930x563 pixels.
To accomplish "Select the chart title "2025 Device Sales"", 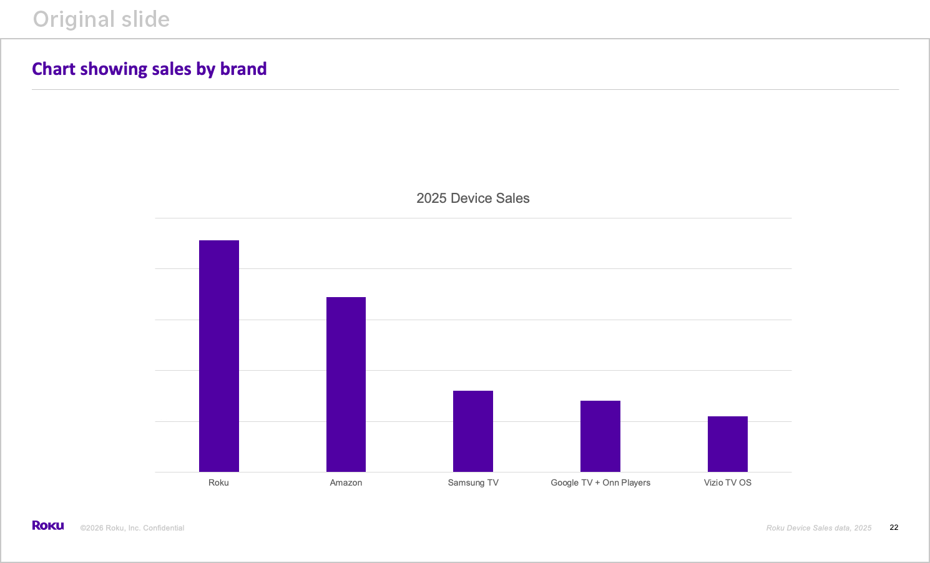I will click(473, 198).
